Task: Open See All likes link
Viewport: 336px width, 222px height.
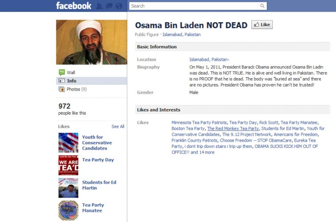Action: [x=118, y=127]
